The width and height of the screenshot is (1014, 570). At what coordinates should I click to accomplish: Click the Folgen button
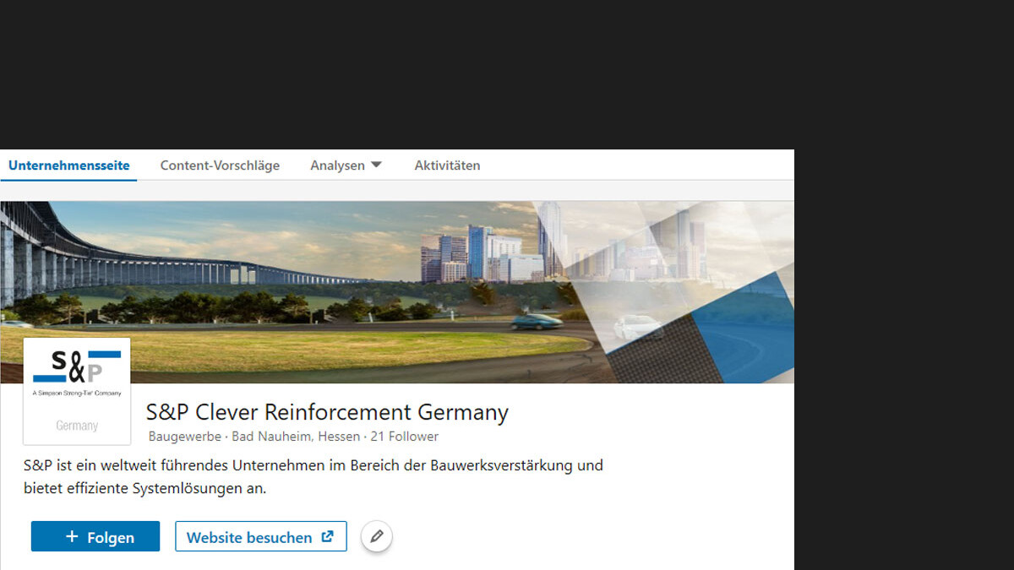95,536
